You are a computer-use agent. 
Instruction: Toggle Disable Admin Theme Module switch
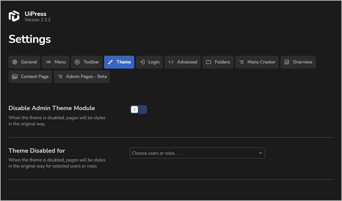tap(139, 109)
